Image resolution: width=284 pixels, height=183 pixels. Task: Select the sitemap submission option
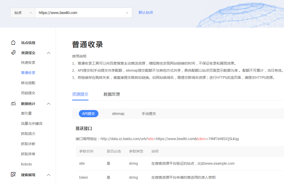point(118,114)
